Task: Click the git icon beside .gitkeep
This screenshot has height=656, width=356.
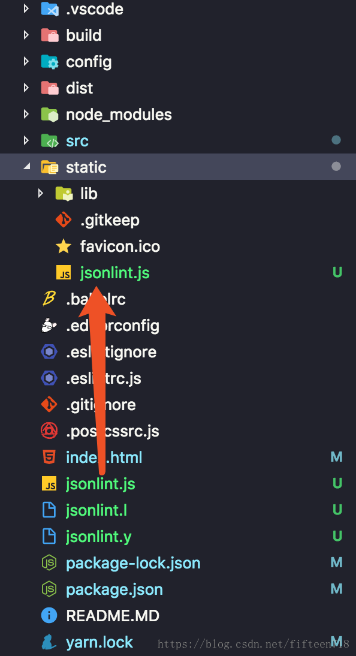Action: click(63, 220)
